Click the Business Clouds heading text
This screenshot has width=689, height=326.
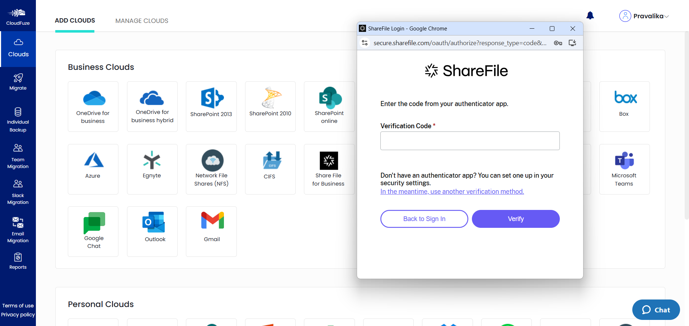[101, 67]
